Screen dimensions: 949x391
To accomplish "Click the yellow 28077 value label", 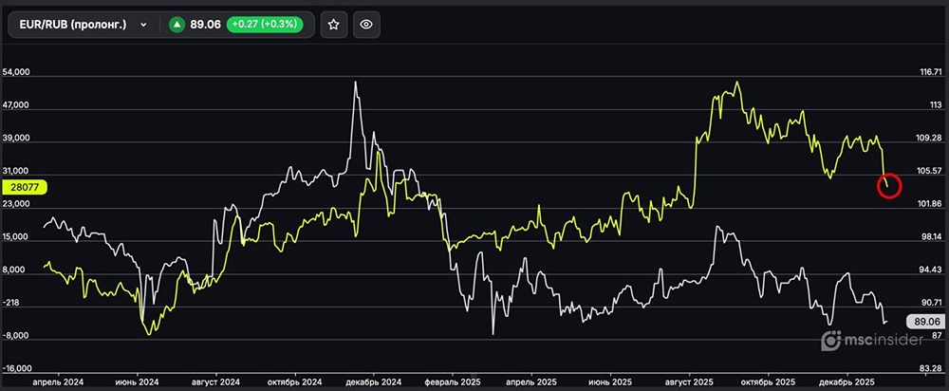I will pyautogui.click(x=25, y=188).
